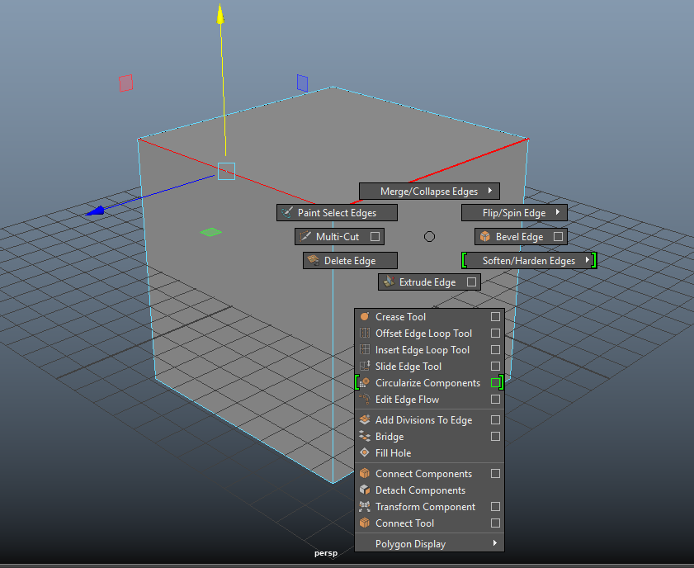Click the Crease Tool icon
Viewport: 694px width, 568px height.
365,316
